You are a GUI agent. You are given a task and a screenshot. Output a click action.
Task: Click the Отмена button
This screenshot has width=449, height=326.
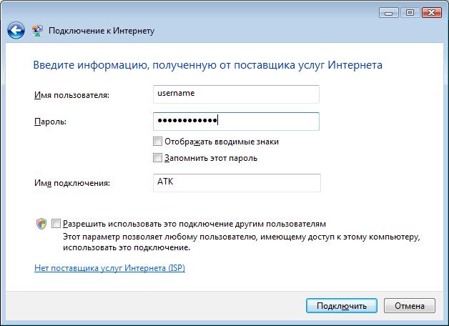[410, 306]
